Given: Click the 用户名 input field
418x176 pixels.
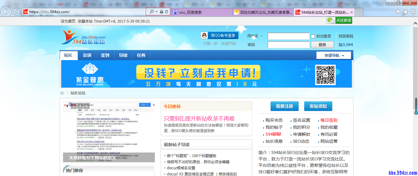Looking at the screenshot, I should click(x=288, y=36).
